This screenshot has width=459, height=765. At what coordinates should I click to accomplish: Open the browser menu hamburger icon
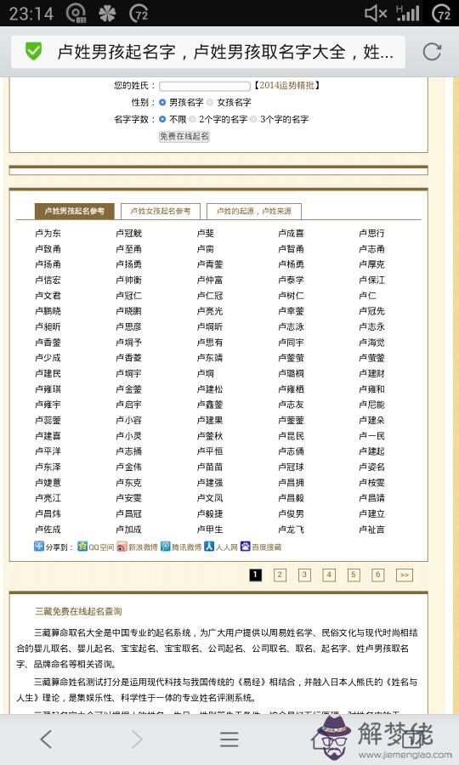click(229, 739)
